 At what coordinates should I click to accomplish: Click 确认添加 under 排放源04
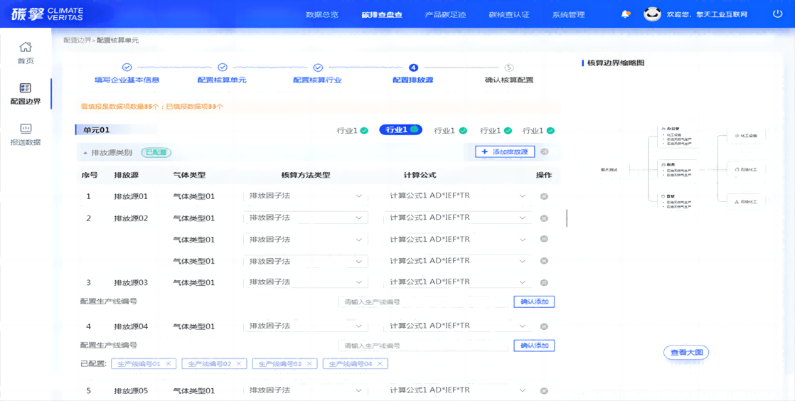point(534,346)
